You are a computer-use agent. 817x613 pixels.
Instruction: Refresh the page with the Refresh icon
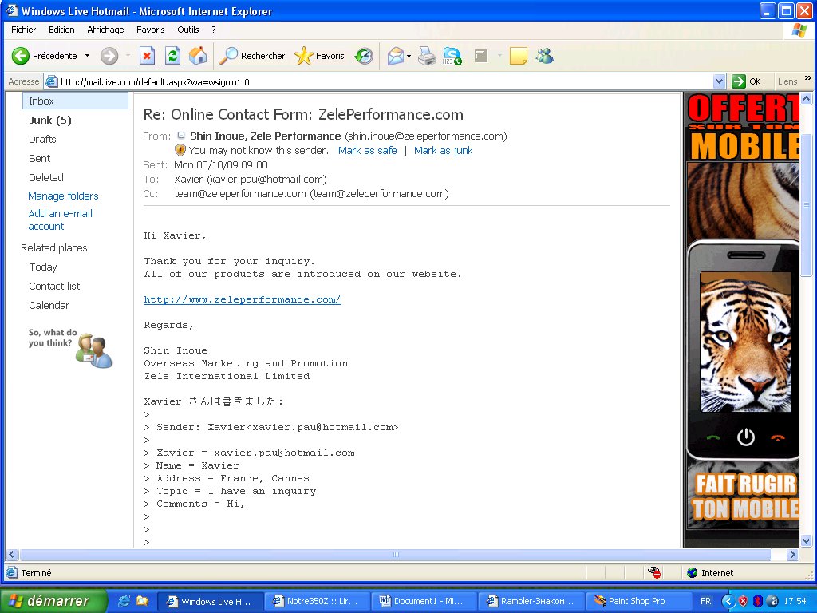coord(172,56)
